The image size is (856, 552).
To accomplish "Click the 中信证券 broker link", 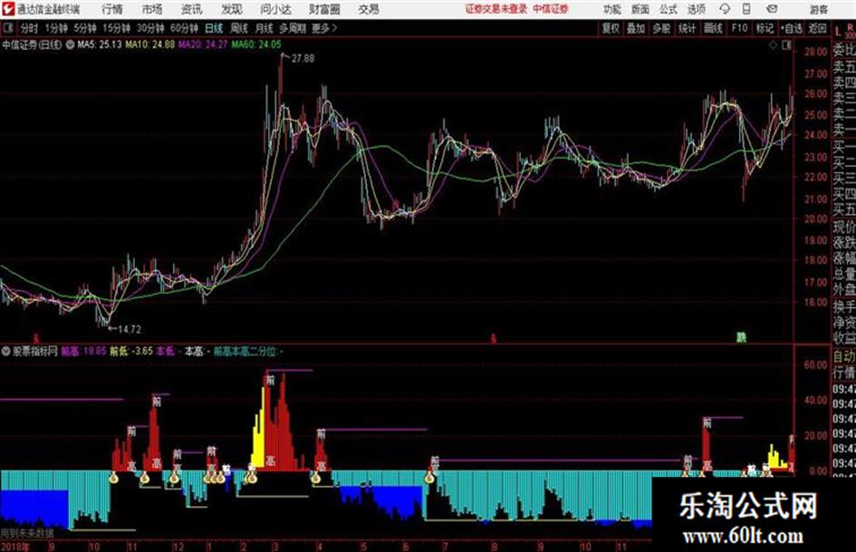I will (x=551, y=9).
